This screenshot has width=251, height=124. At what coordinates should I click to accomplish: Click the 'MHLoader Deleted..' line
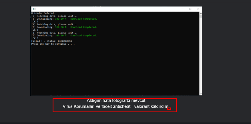(44, 13)
